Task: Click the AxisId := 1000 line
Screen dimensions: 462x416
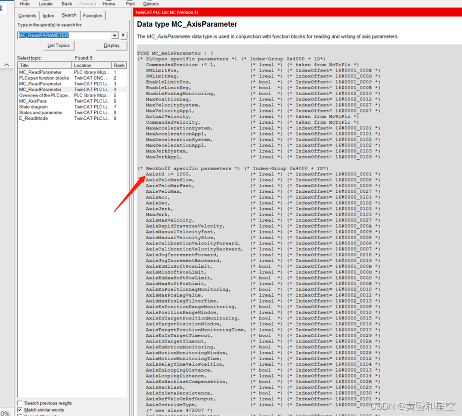Action: [x=168, y=174]
